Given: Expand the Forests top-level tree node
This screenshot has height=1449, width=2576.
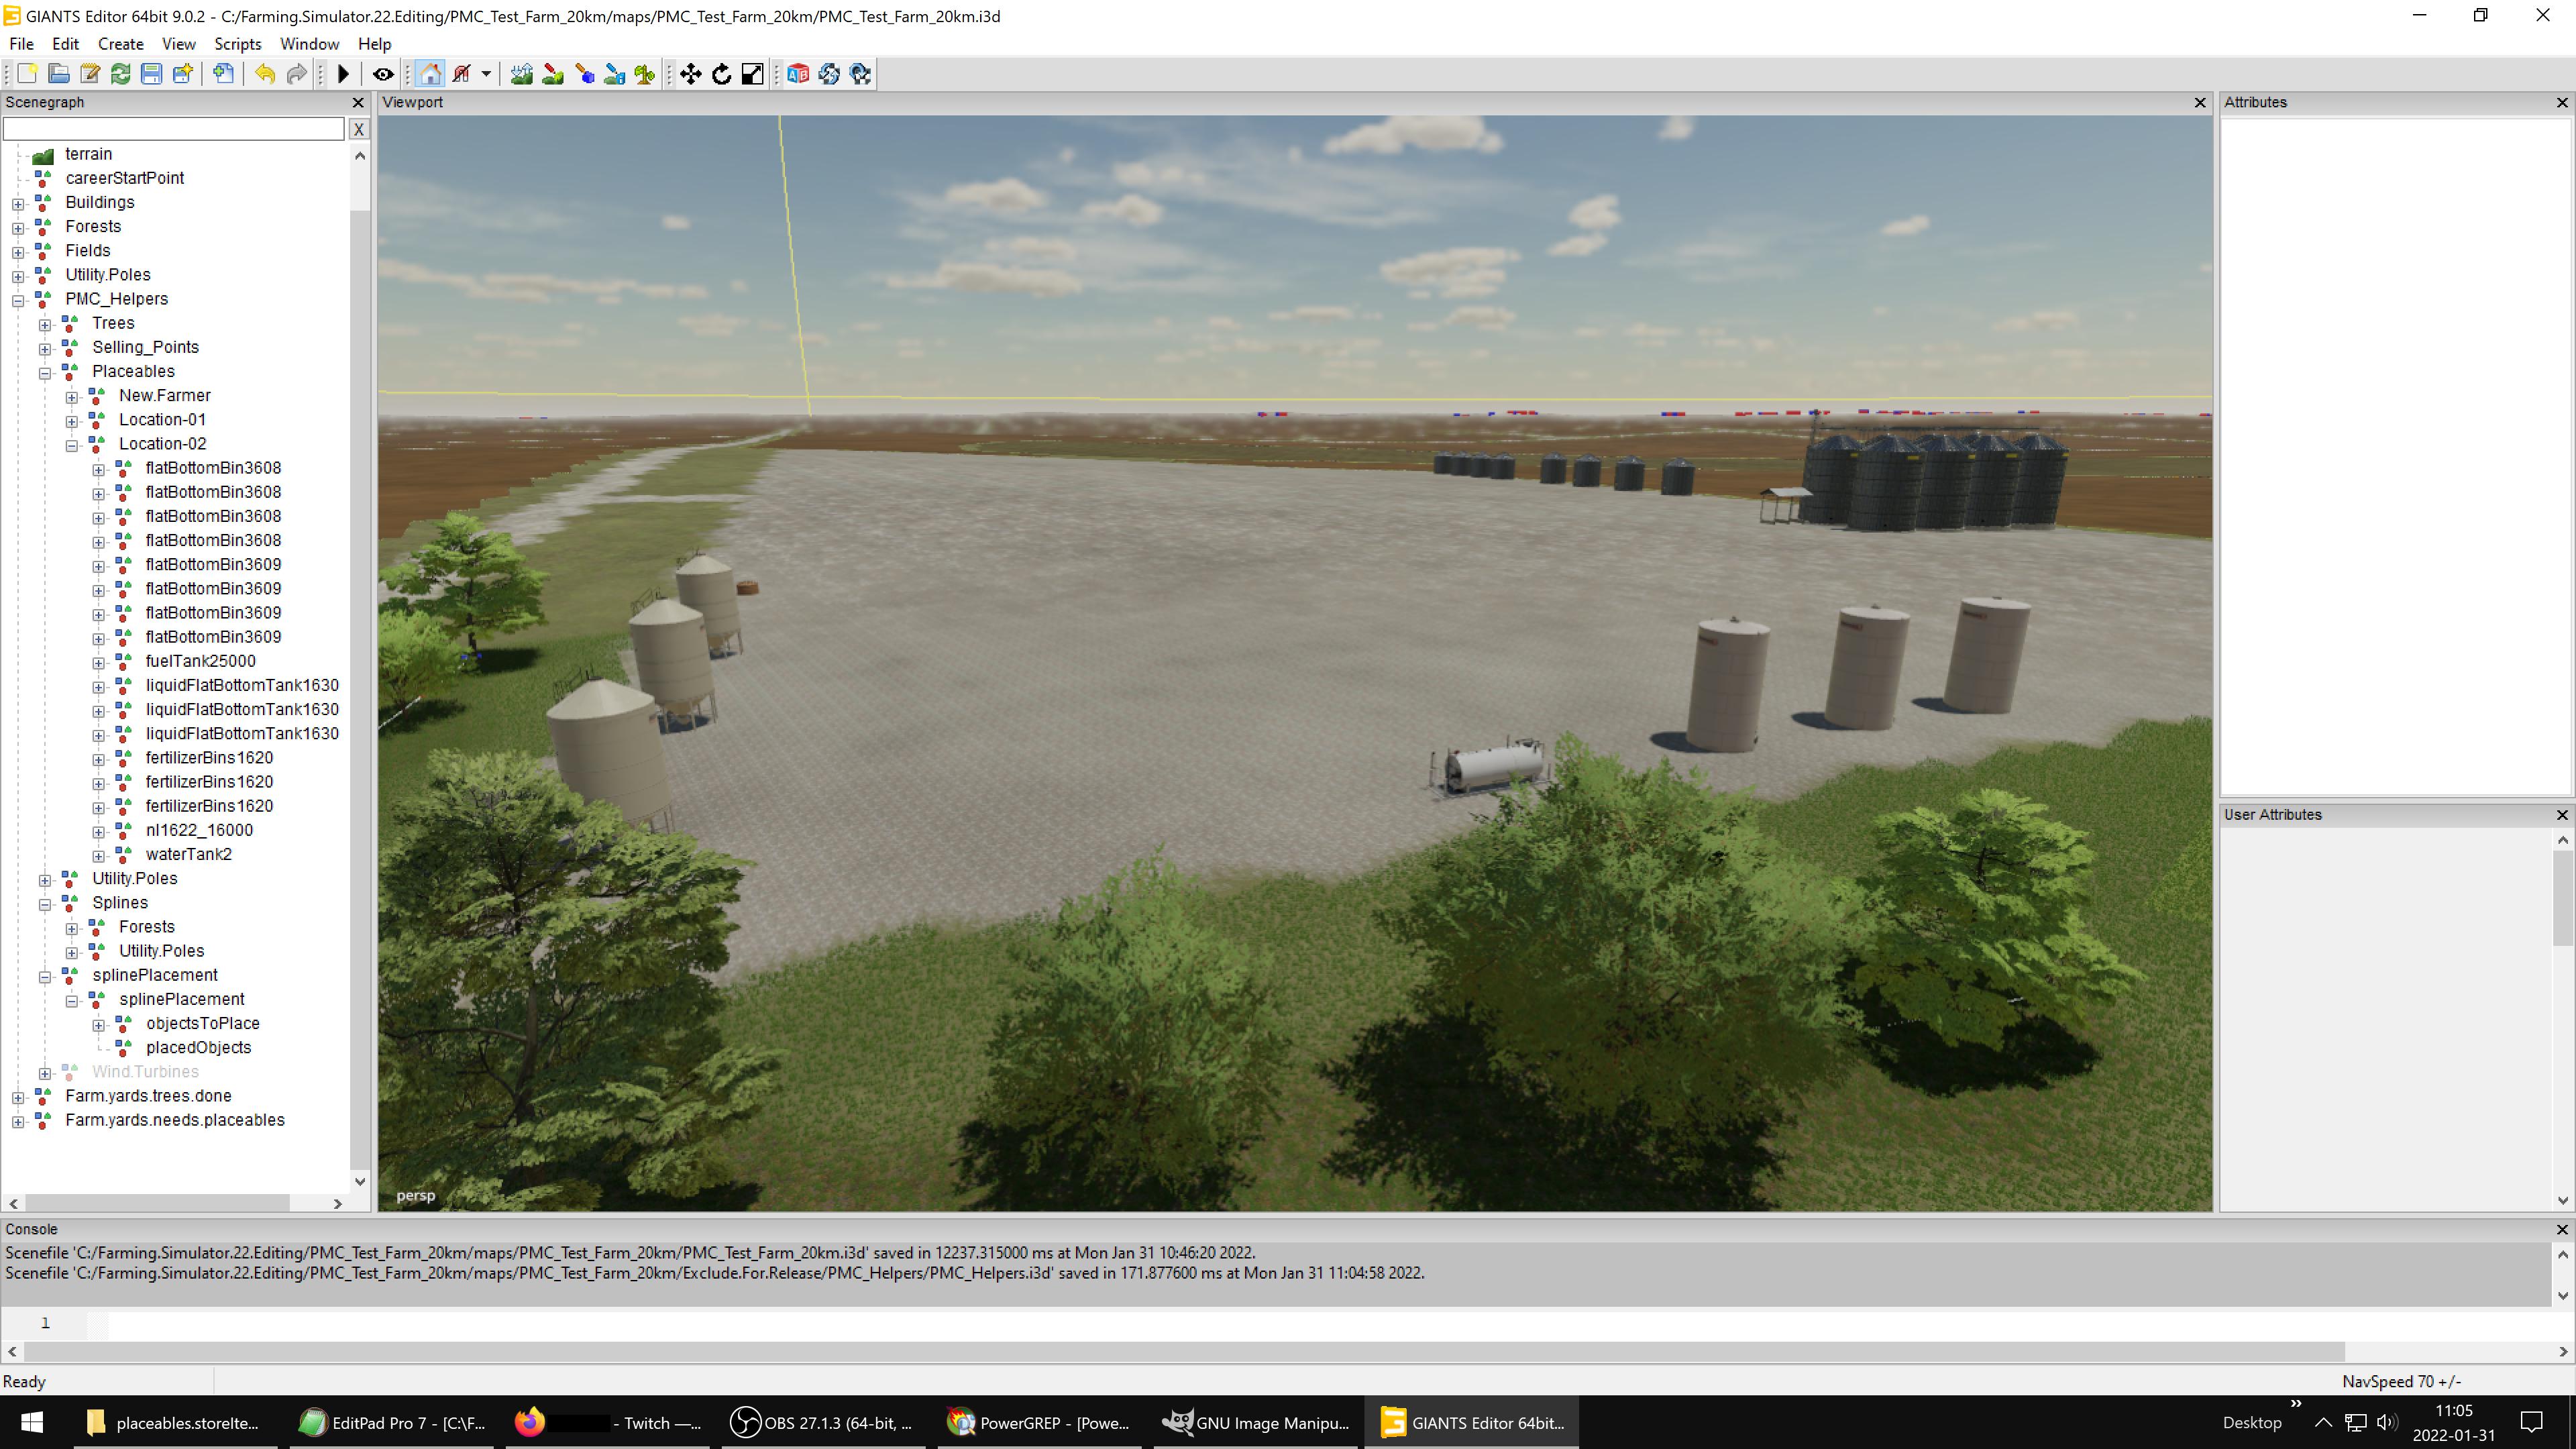Looking at the screenshot, I should pyautogui.click(x=18, y=228).
